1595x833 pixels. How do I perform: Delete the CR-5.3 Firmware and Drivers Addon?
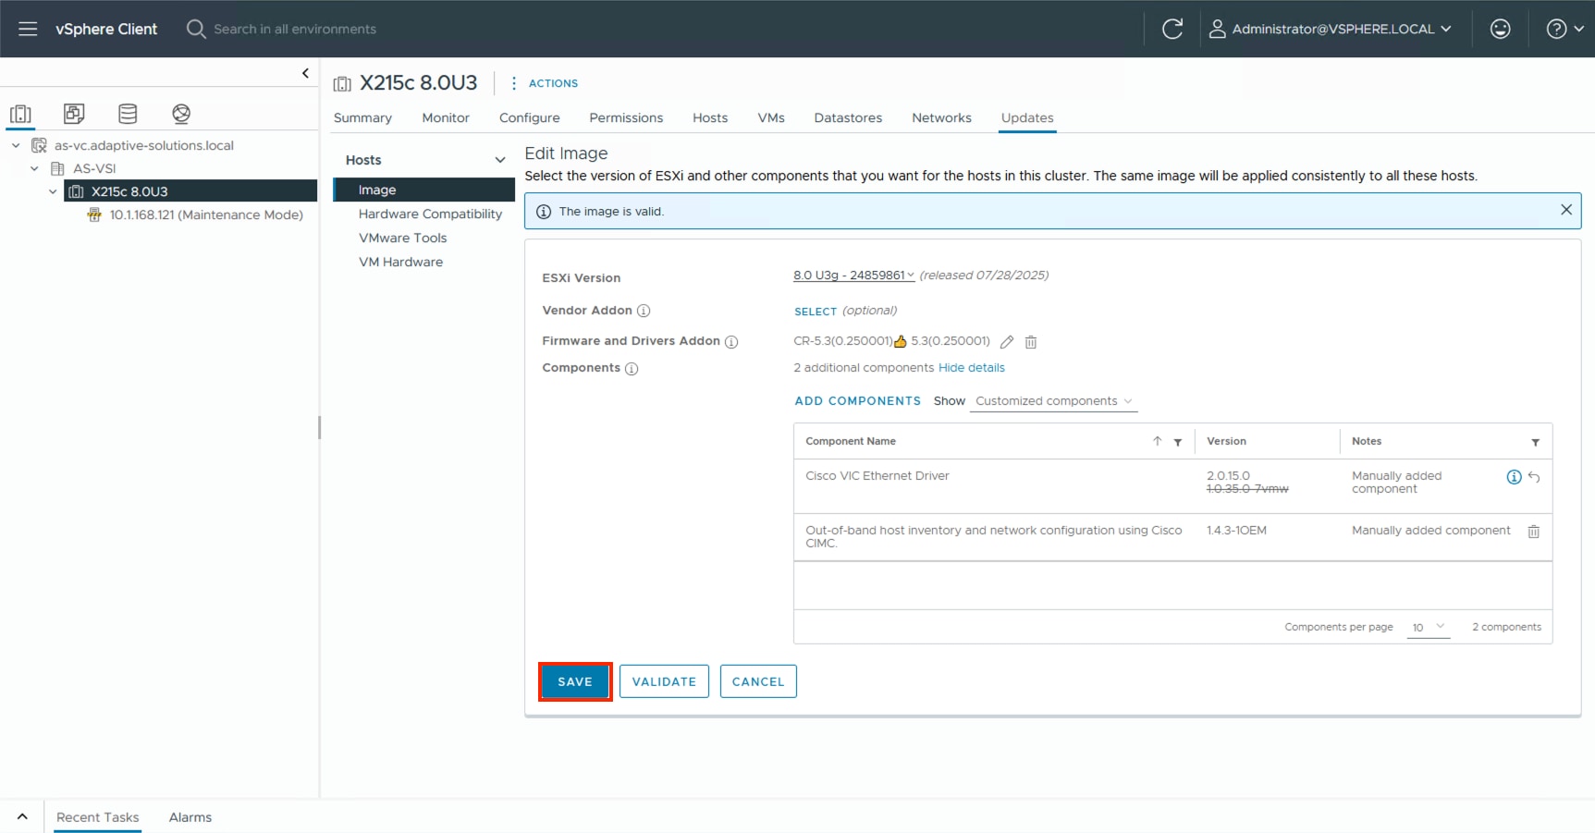1031,342
